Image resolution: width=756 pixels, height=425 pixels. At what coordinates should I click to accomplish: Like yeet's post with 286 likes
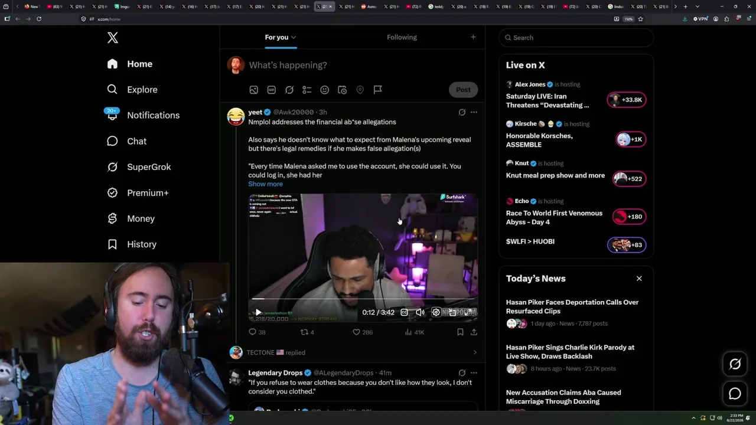coord(362,332)
